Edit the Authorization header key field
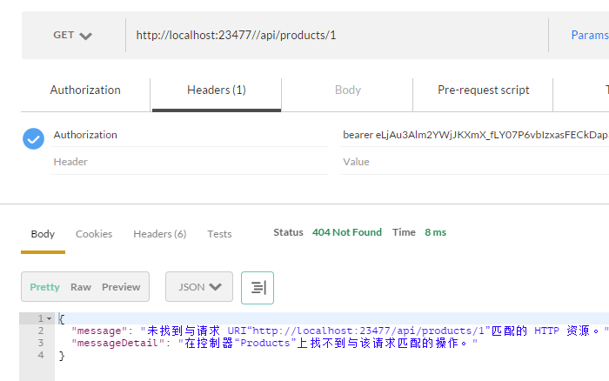The height and width of the screenshot is (381, 609). click(x=189, y=135)
